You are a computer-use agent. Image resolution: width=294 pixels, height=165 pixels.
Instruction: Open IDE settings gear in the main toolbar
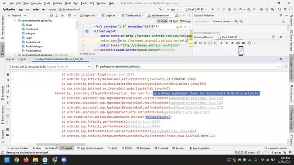(285, 9)
